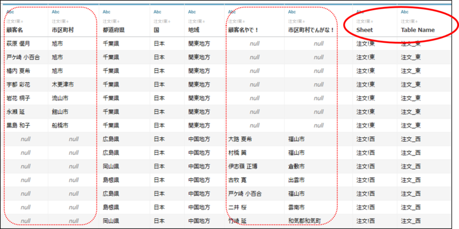
Task: Click the Abc icon above 市区町村でんがな！
Action: [x=292, y=12]
